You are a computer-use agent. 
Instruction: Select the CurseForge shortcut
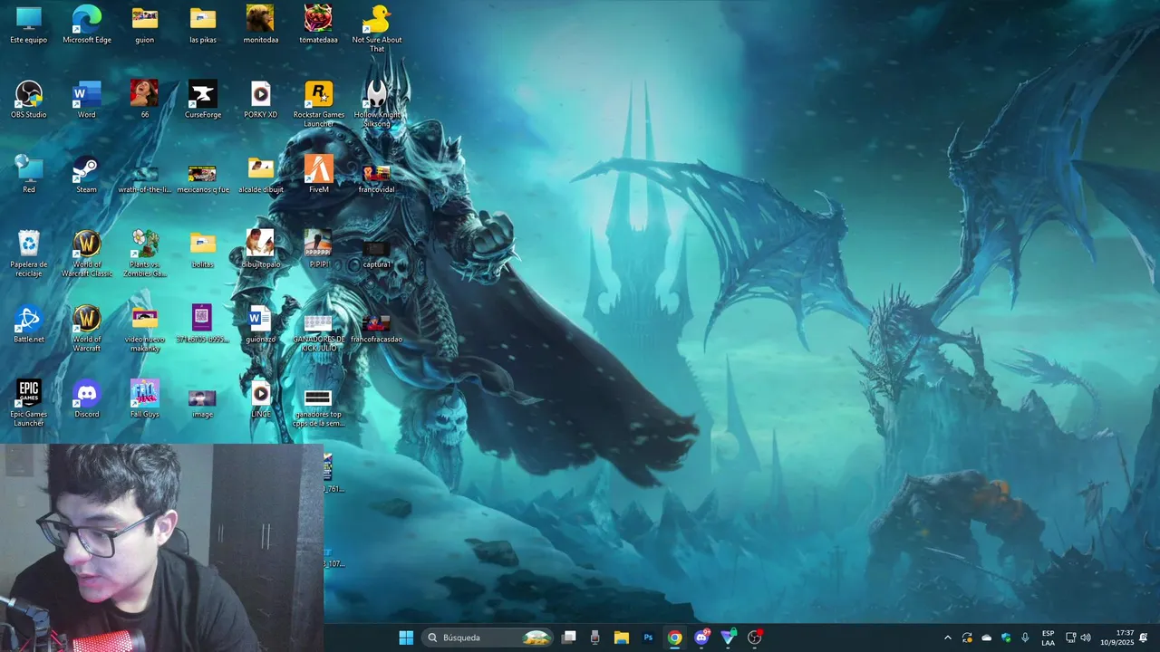pyautogui.click(x=203, y=100)
